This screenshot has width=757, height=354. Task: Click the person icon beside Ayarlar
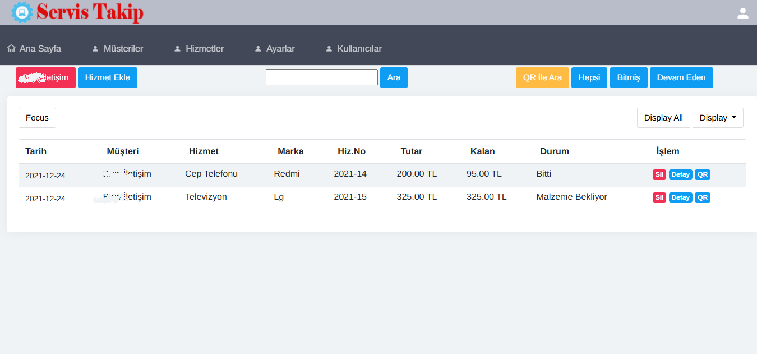[258, 49]
